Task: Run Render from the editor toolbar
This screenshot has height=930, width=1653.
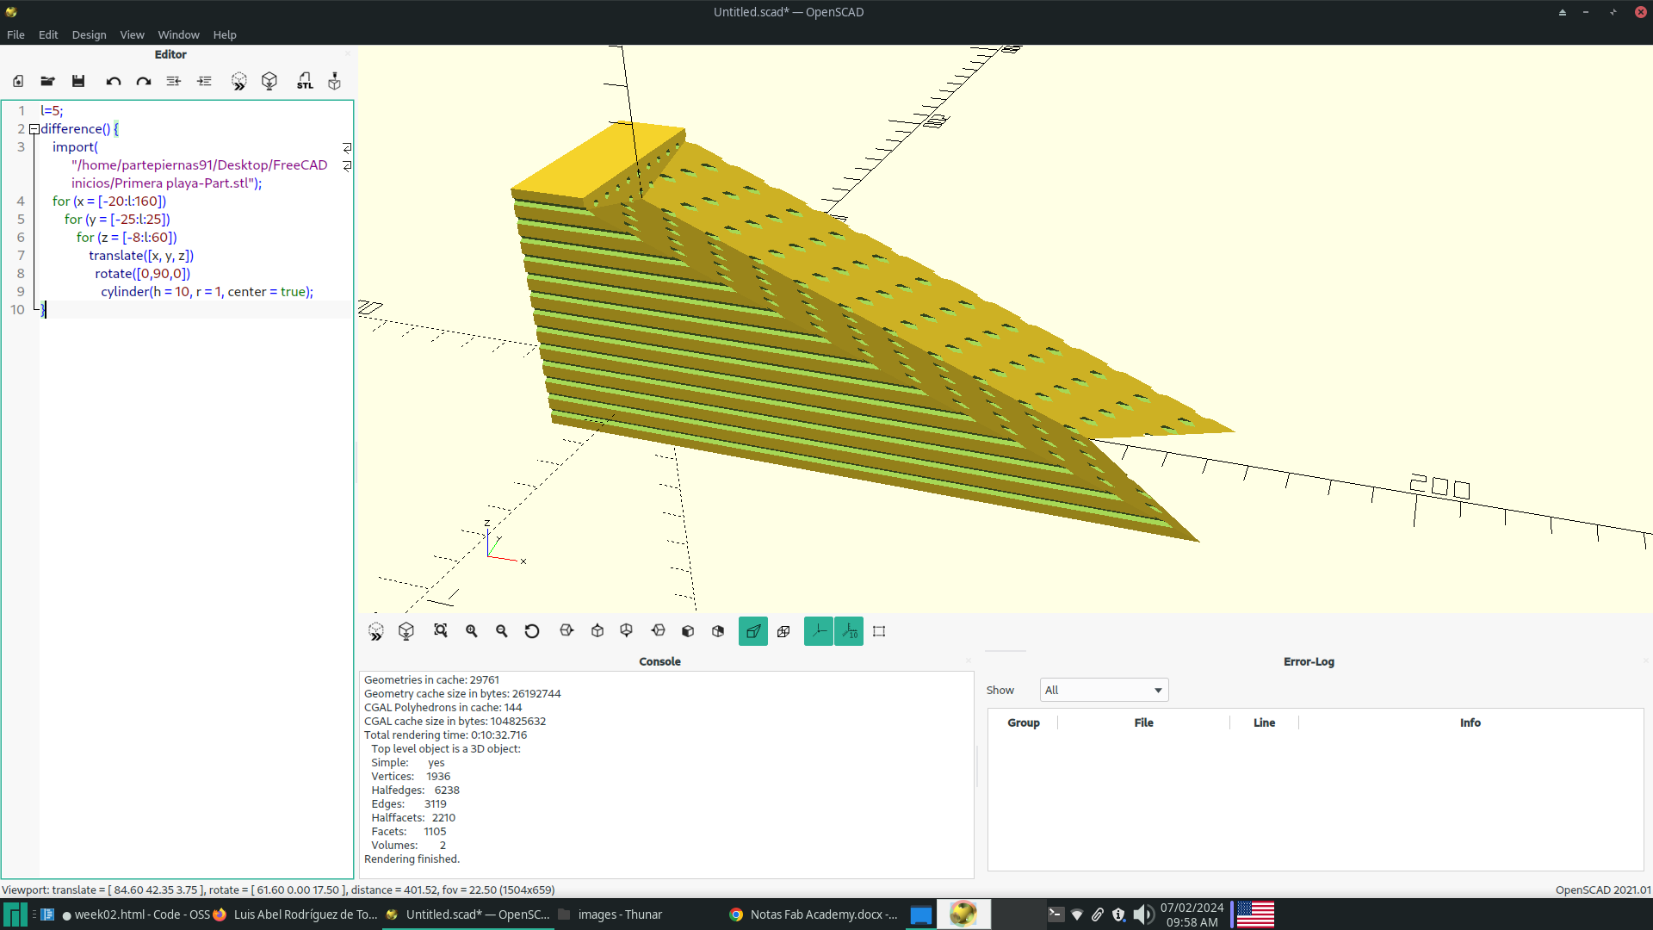Action: (269, 81)
